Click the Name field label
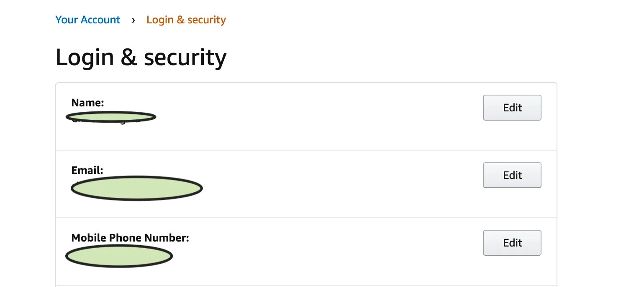This screenshot has width=621, height=287. coord(87,103)
